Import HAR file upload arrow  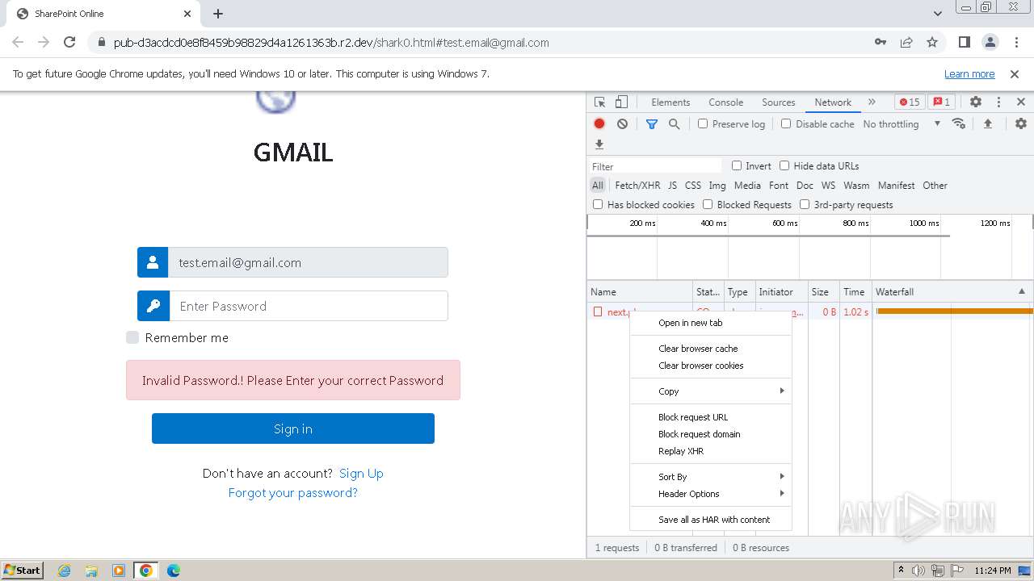tap(987, 123)
